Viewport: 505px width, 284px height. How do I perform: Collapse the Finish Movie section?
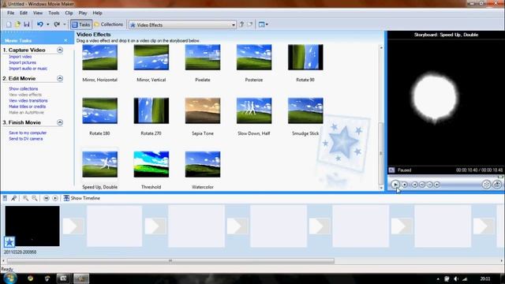pos(60,122)
